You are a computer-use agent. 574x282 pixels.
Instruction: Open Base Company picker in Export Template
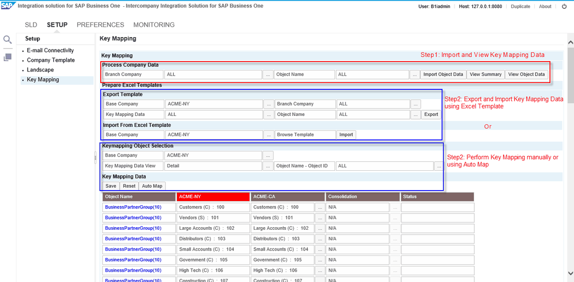269,104
